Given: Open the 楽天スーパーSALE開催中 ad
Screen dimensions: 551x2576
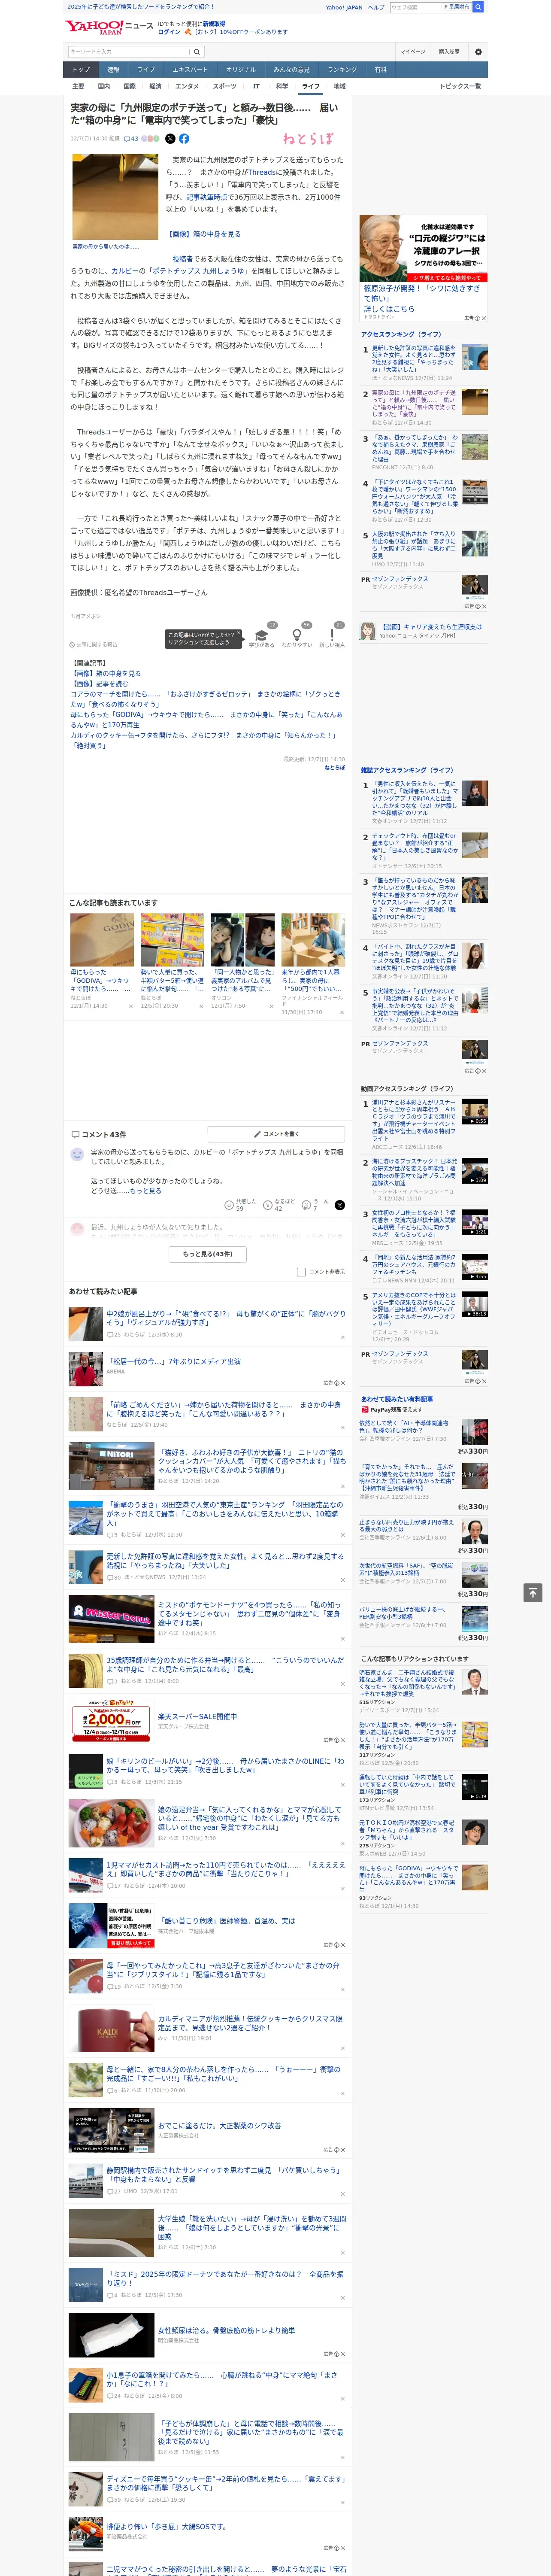Looking at the screenshot, I should pyautogui.click(x=197, y=1716).
